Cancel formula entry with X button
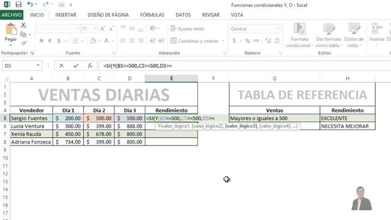 [x=62, y=66]
